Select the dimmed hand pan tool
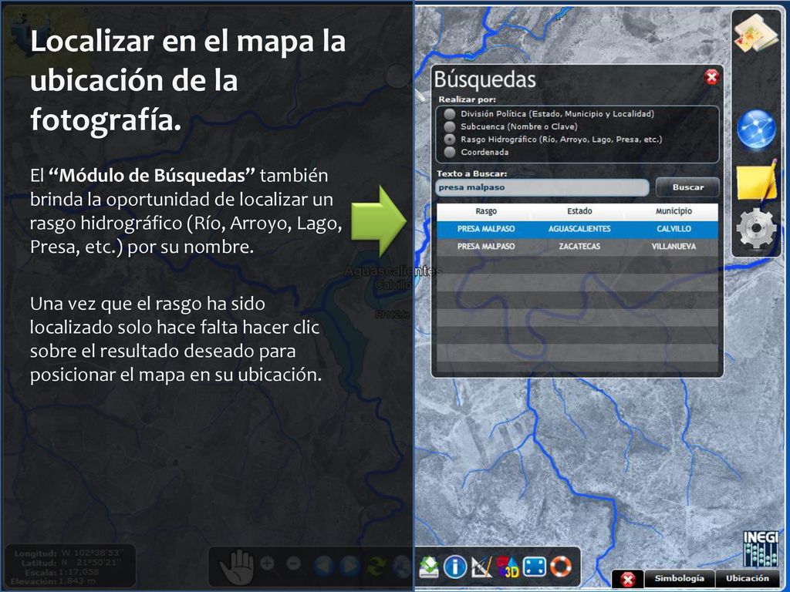 coord(238,567)
